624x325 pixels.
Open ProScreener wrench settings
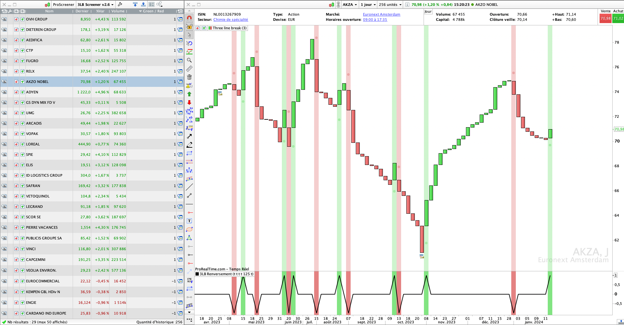[120, 5]
